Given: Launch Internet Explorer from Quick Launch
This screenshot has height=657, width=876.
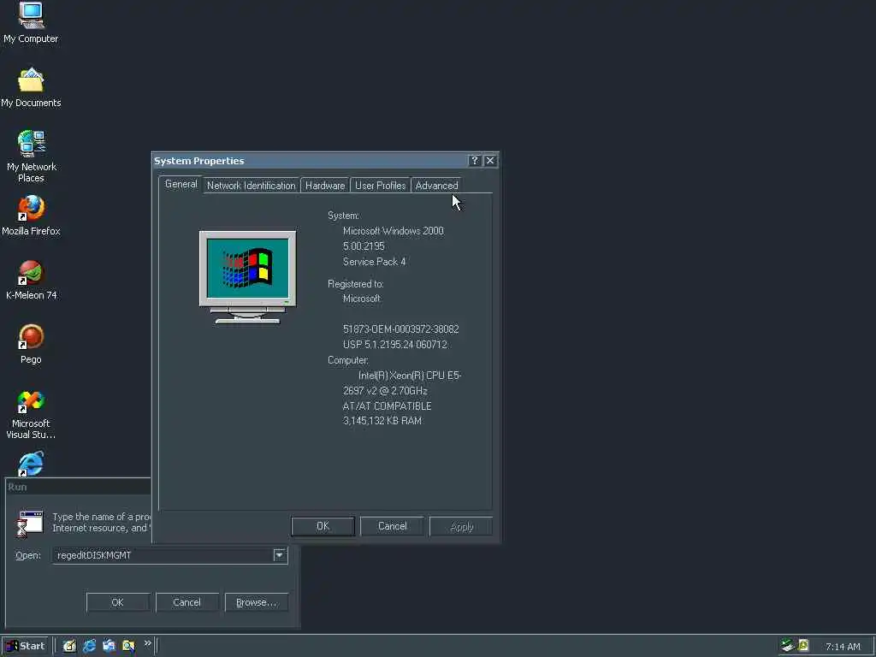Looking at the screenshot, I should click(x=89, y=646).
